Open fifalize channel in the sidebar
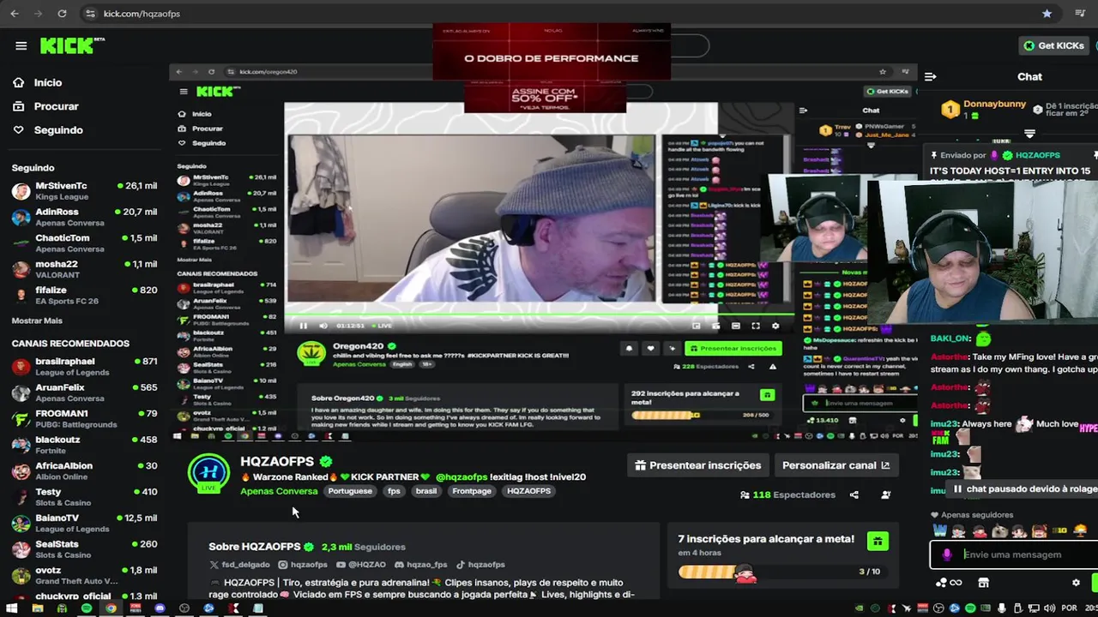 84,296
